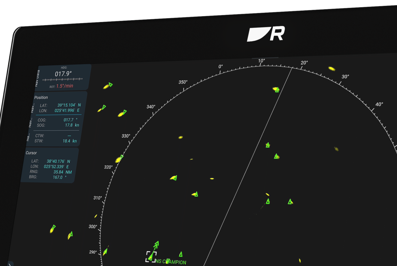Click the red ROT 1.5°/min value
Screen dimensions: 397x266
point(65,86)
